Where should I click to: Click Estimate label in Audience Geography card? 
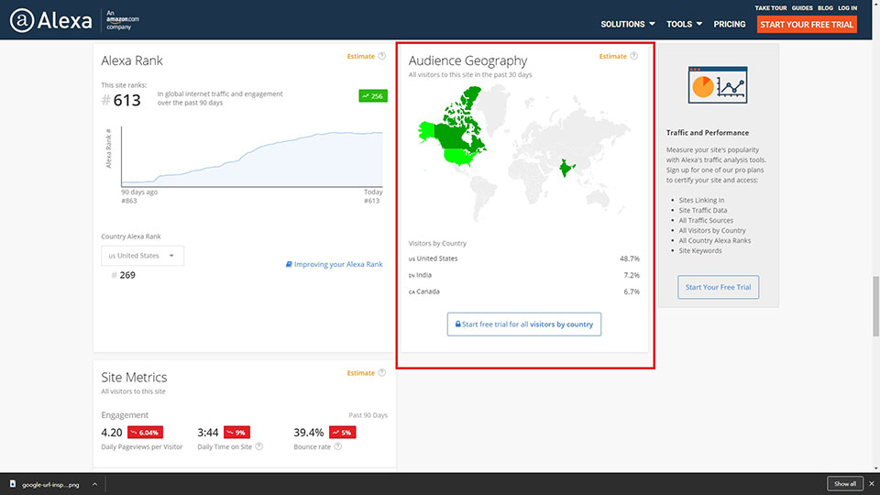(612, 56)
